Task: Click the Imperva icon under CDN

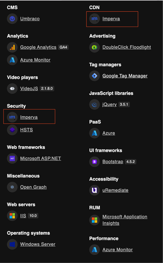Action: [95, 19]
